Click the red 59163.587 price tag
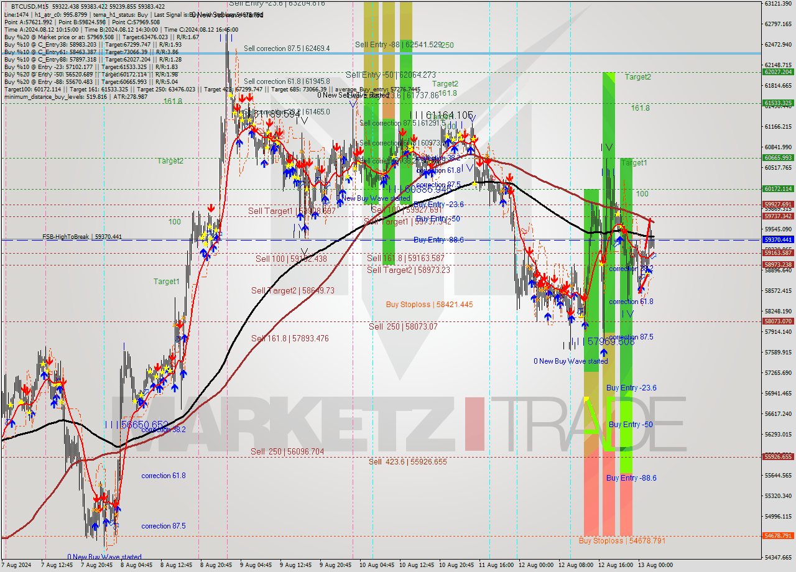Screen dimensions: 796x572 (x=778, y=252)
